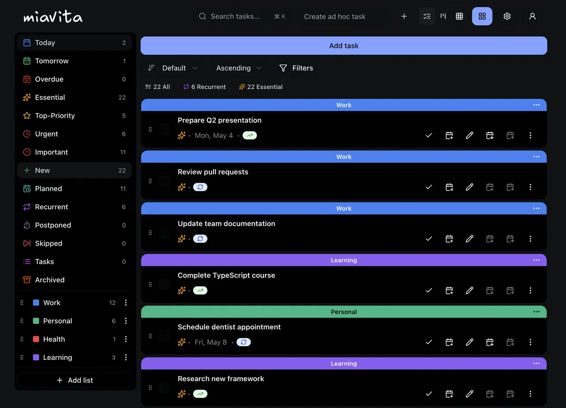Check the Review pull requests checkbox
Viewport: 566px width, 408px height.
[x=164, y=181]
